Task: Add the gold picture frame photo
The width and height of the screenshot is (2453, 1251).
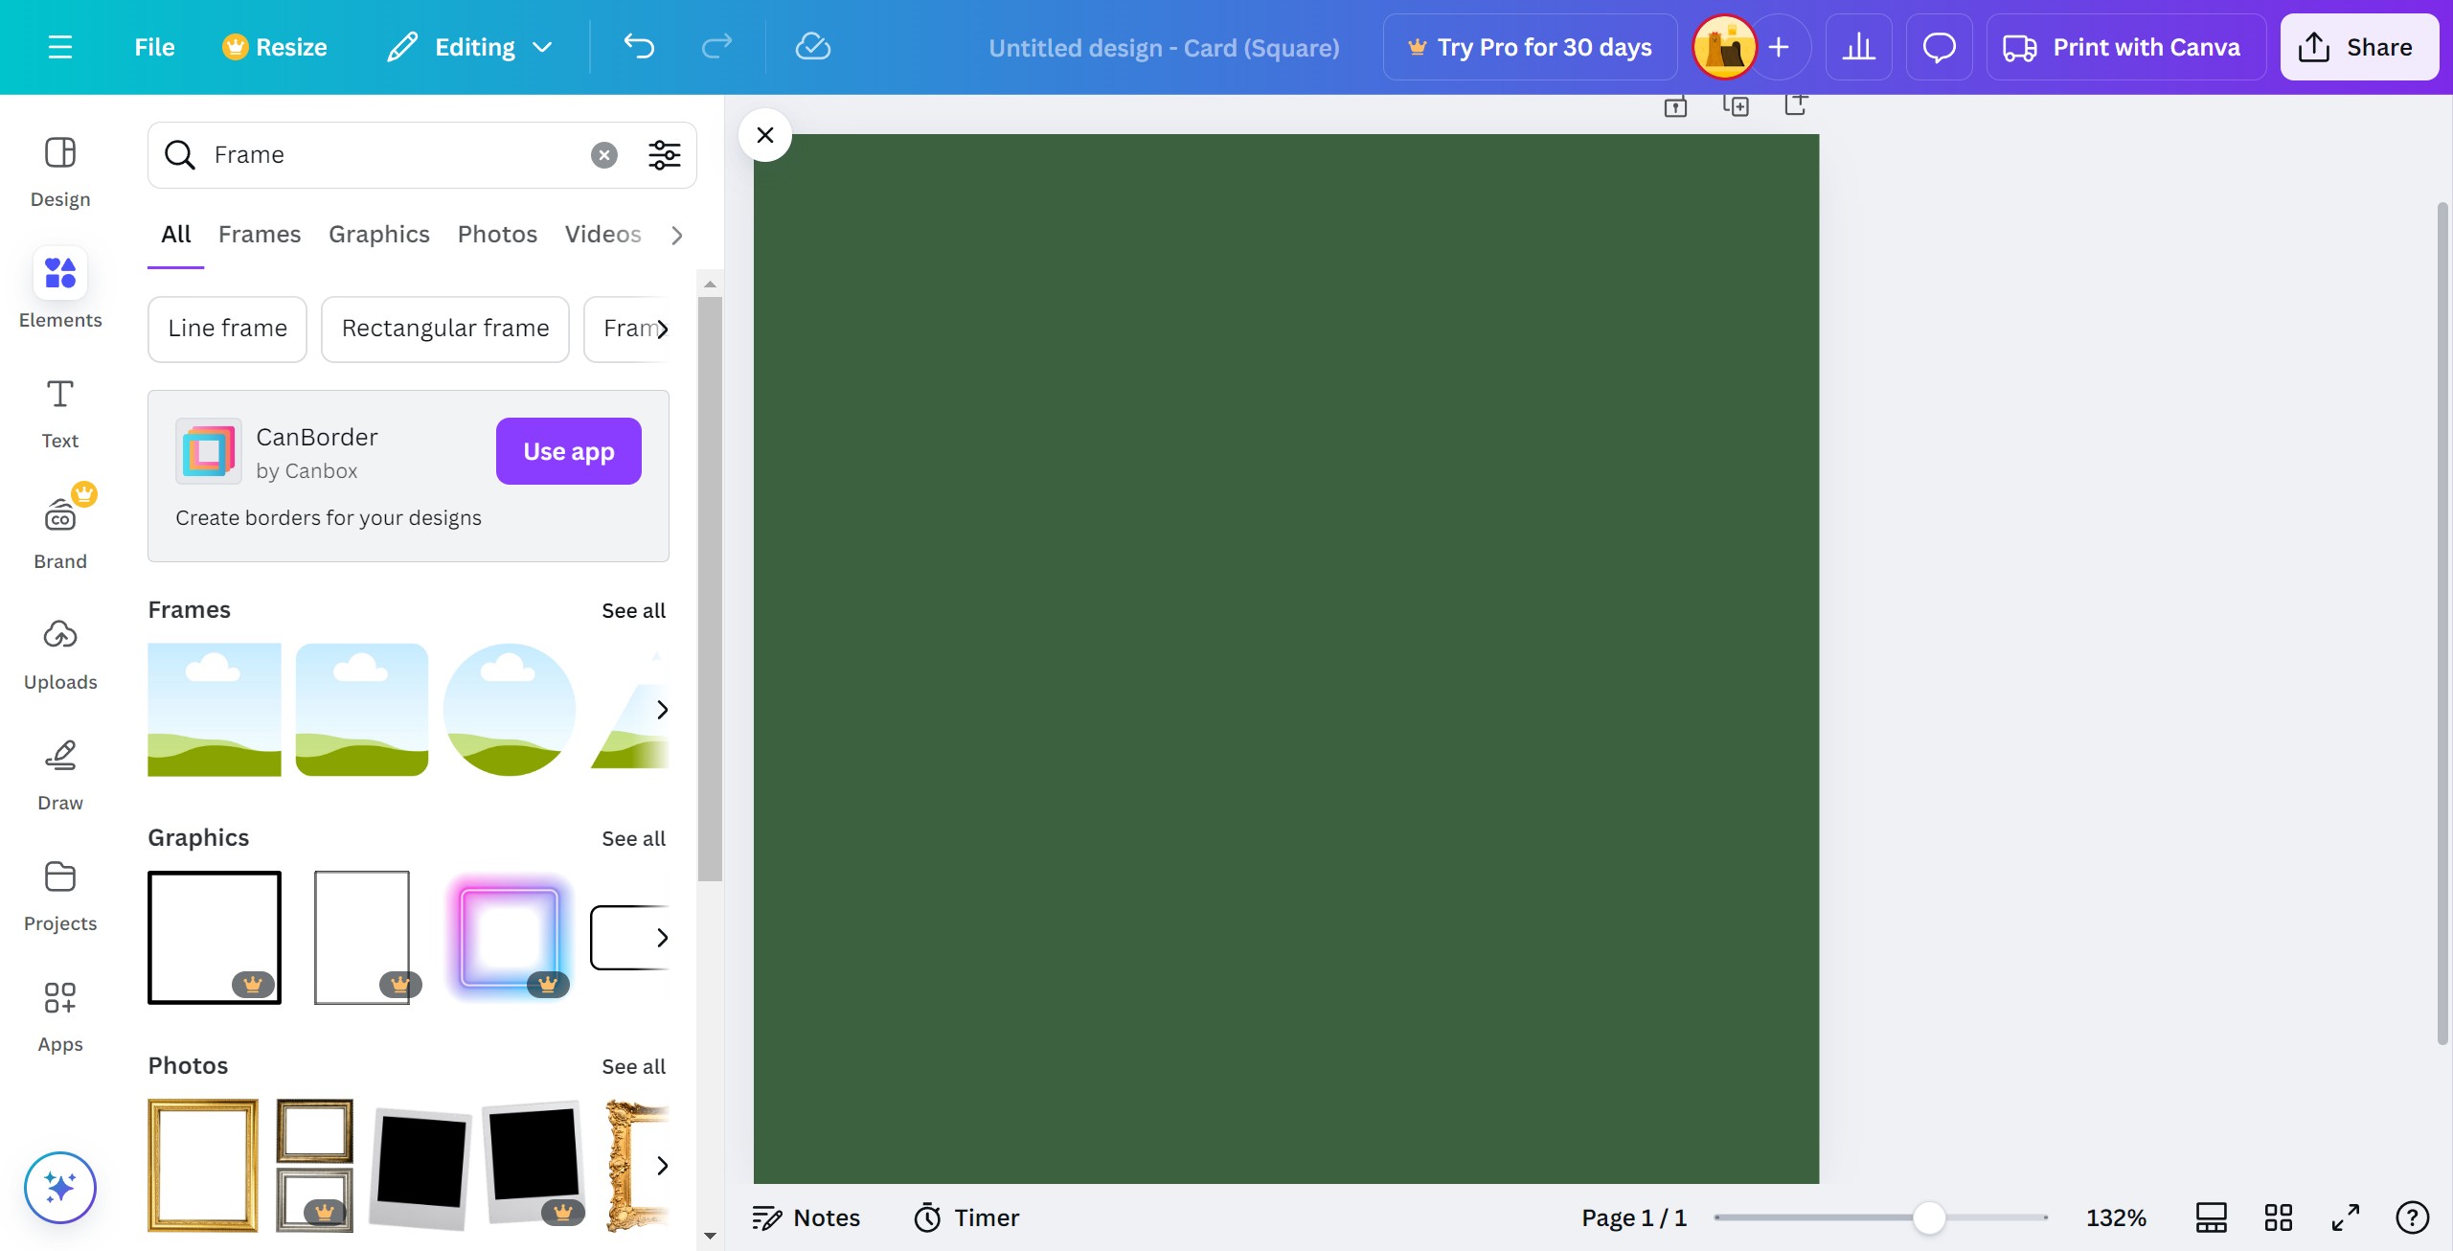Action: [x=203, y=1166]
